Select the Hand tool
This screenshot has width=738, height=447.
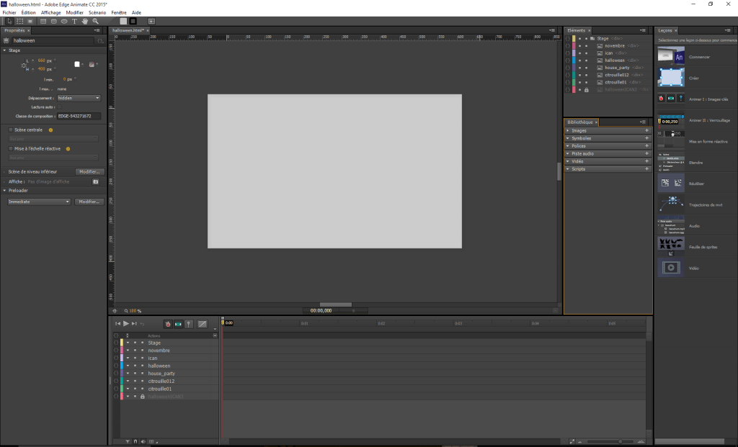click(x=85, y=21)
